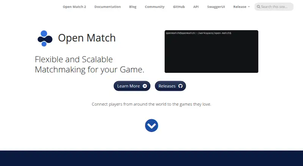Viewport: 303px width, 166px height.
Task: Open the SwaggerUI nav link
Action: pyautogui.click(x=216, y=7)
